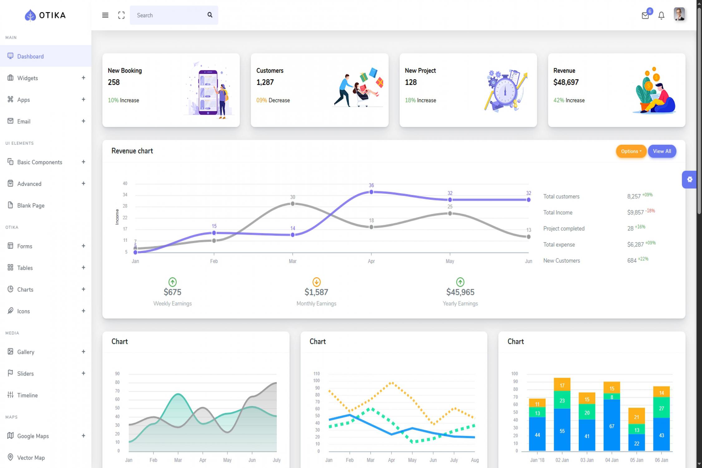Toggle the sidebar hamburger menu icon
This screenshot has width=702, height=468.
pyautogui.click(x=105, y=15)
